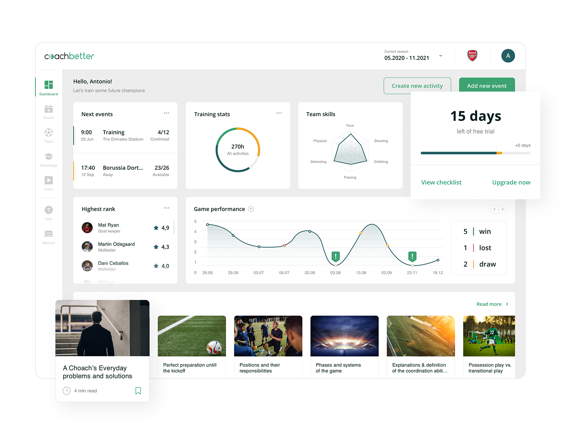561x421 pixels.
Task: Open the Help section in the sidebar
Action: coord(49,213)
